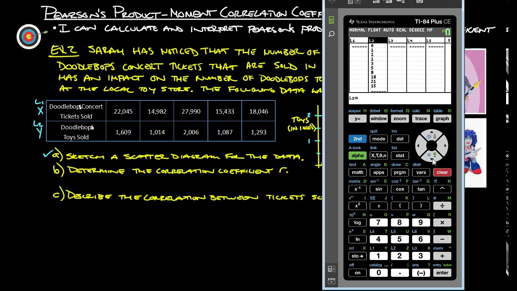Click the math key
The height and width of the screenshot is (291, 517).
pyautogui.click(x=357, y=172)
